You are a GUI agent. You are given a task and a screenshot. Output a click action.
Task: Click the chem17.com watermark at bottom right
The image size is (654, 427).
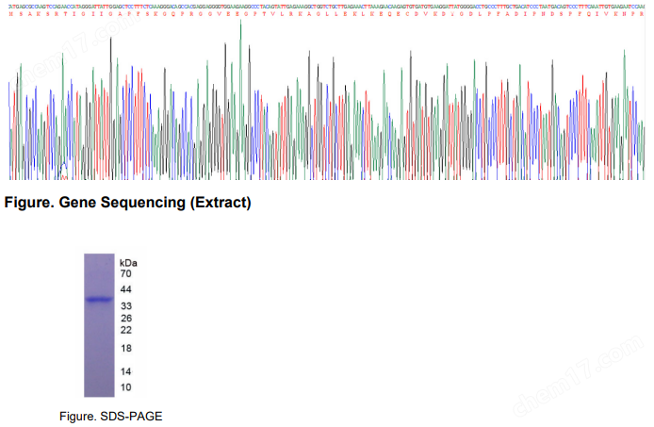pyautogui.click(x=575, y=377)
